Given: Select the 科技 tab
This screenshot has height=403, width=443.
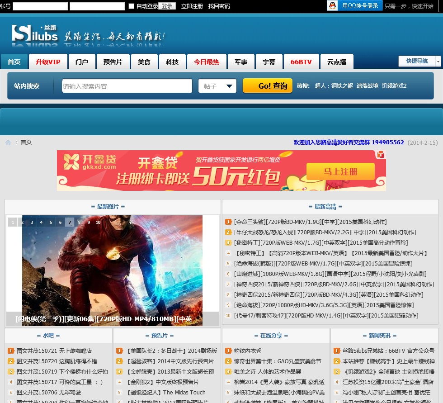Looking at the screenshot, I should point(172,62).
